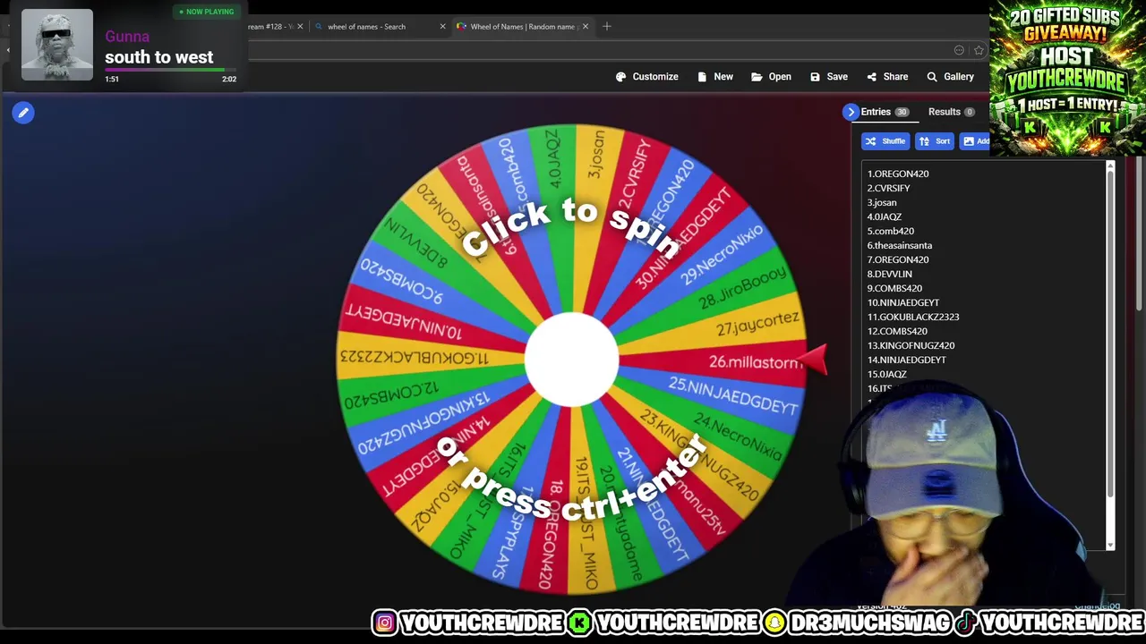Click entry '6.theasainsanta' in the list
The width and height of the screenshot is (1146, 644).
(900, 245)
